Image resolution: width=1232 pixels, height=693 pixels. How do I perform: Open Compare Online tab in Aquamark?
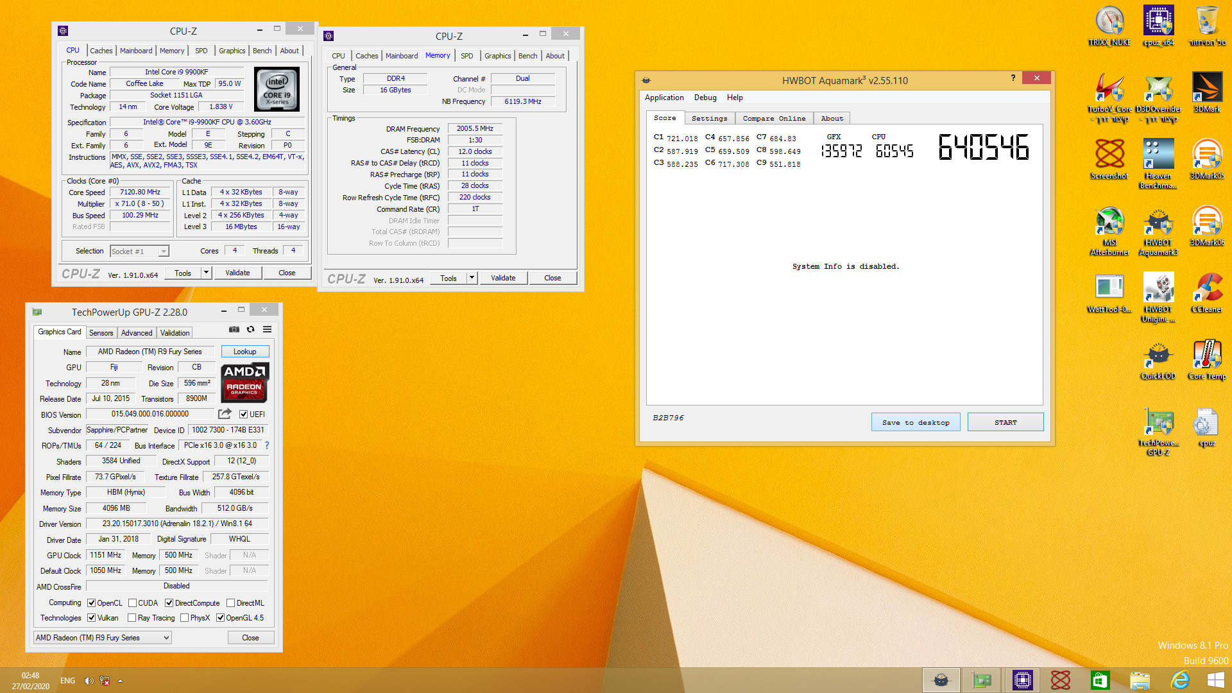click(774, 118)
